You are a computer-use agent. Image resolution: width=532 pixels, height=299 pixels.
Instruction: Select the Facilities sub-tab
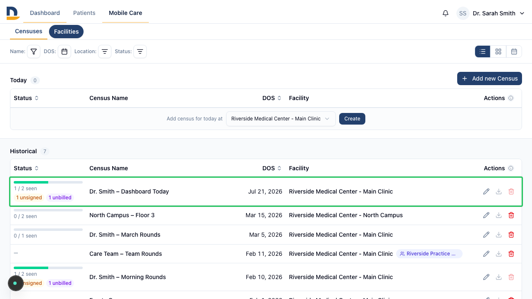click(x=66, y=32)
